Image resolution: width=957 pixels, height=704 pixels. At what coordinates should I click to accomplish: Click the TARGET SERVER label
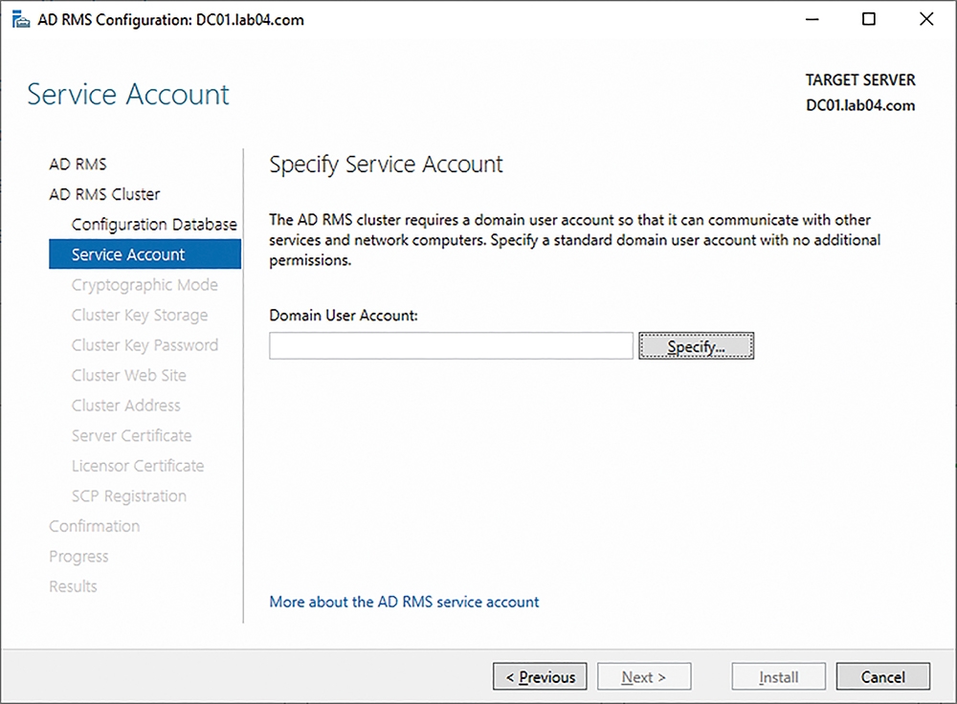coord(860,80)
